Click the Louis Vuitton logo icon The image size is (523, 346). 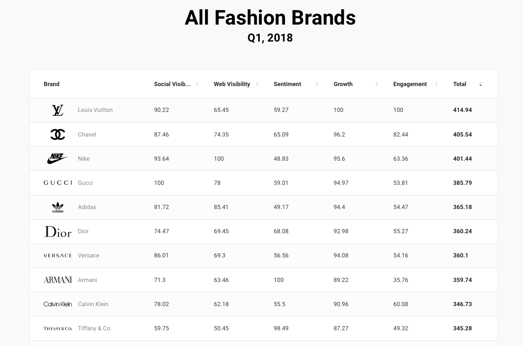tap(58, 110)
